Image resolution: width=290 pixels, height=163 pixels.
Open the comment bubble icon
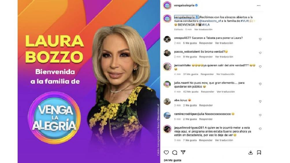click(174, 152)
